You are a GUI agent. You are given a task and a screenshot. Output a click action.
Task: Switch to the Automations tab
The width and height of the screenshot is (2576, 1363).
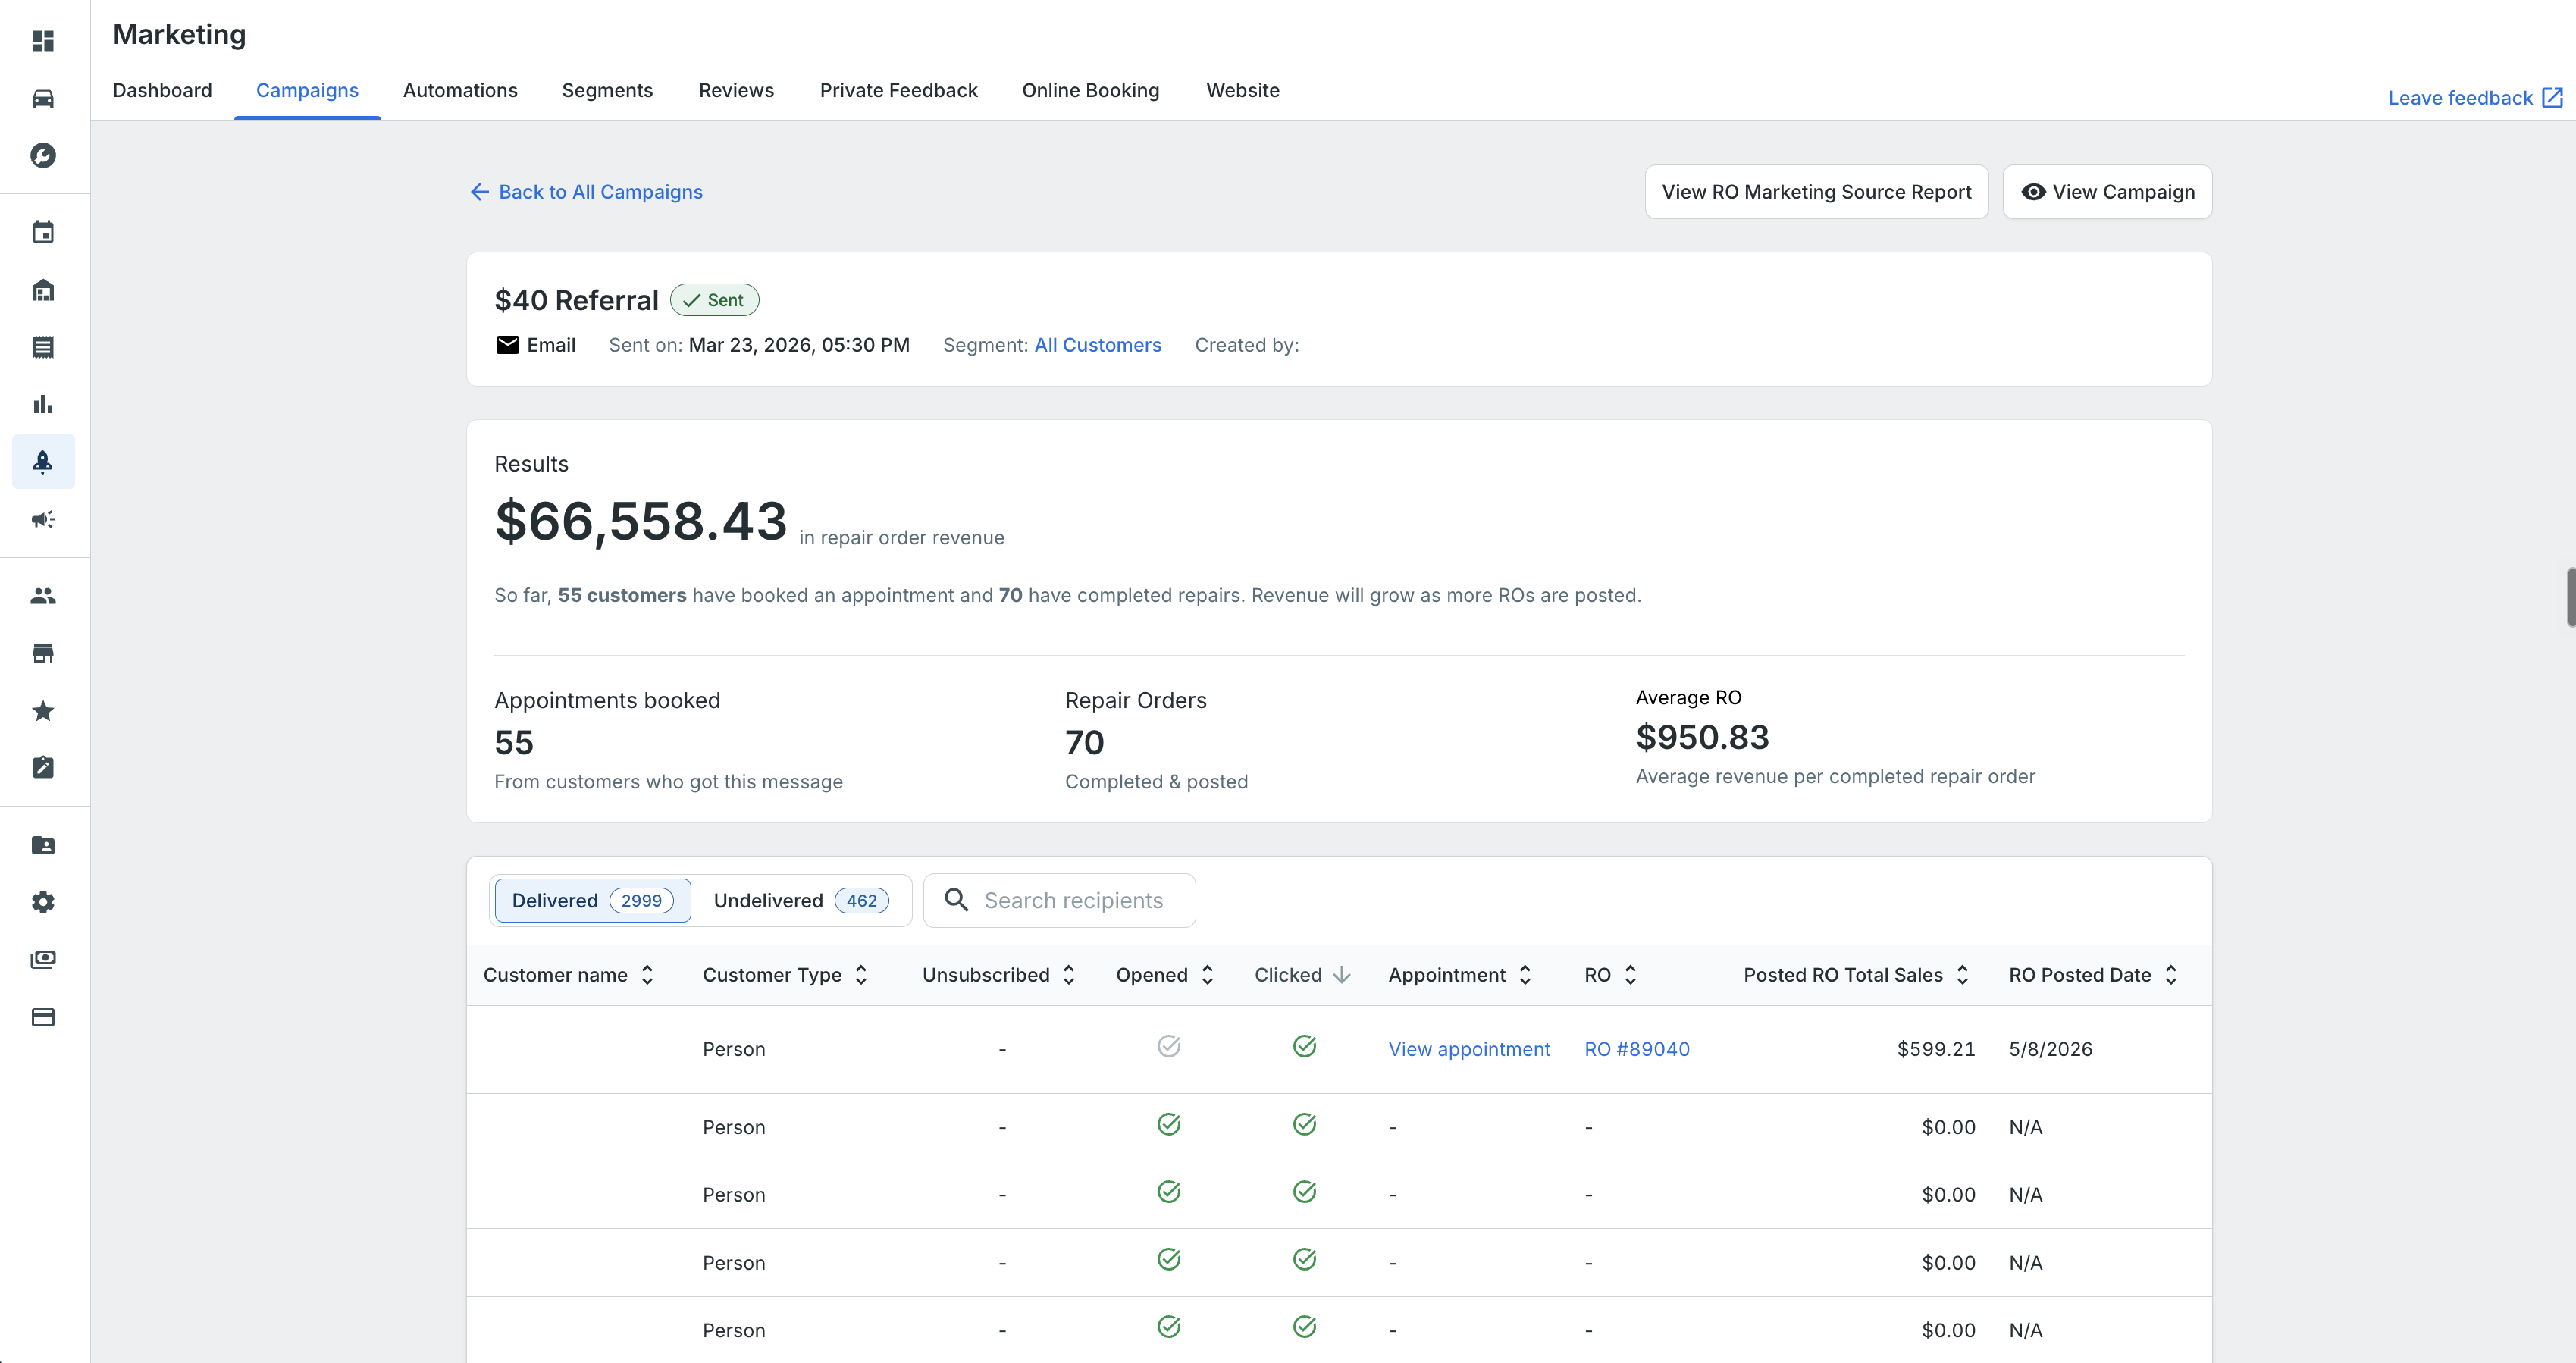460,90
